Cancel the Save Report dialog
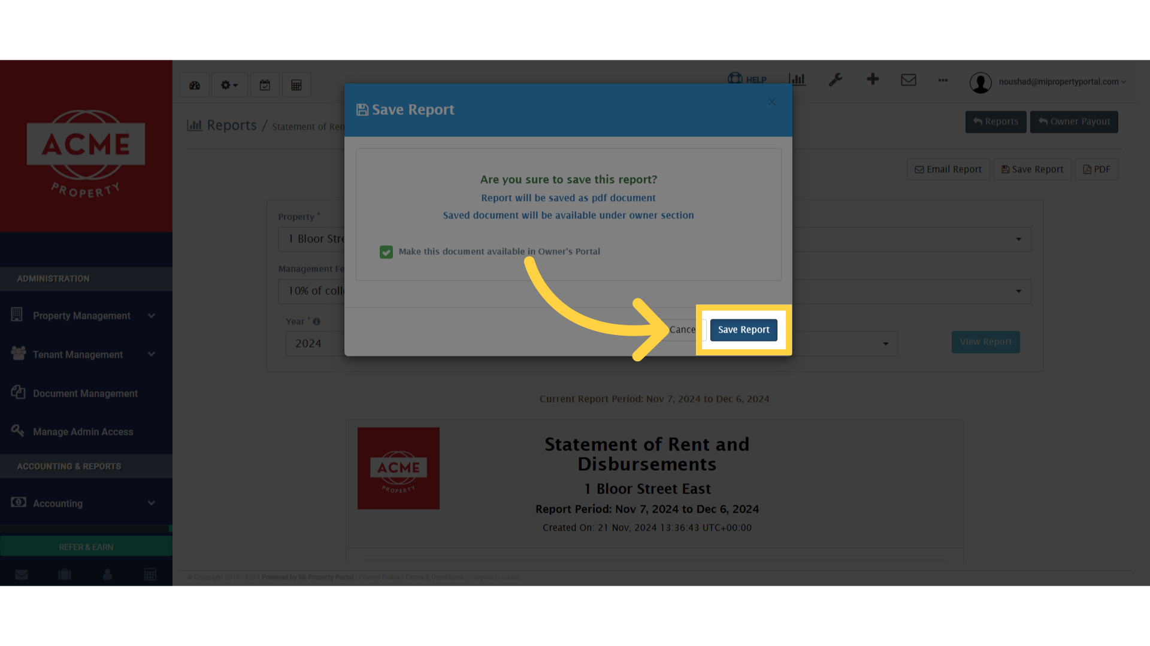 (x=683, y=330)
